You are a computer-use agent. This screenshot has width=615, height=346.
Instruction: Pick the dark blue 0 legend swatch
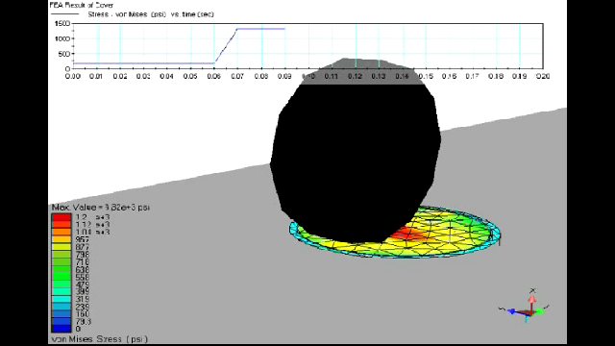[61, 329]
